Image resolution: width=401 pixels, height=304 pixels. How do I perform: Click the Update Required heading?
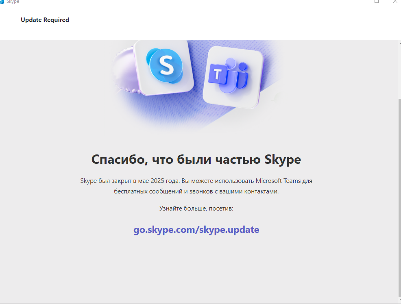click(x=45, y=20)
